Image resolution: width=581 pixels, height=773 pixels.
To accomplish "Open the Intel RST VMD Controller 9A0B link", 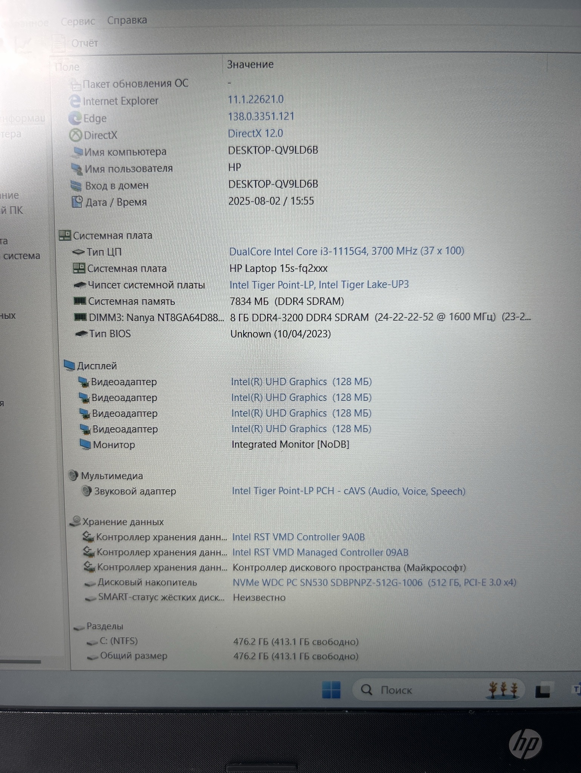I will click(298, 537).
